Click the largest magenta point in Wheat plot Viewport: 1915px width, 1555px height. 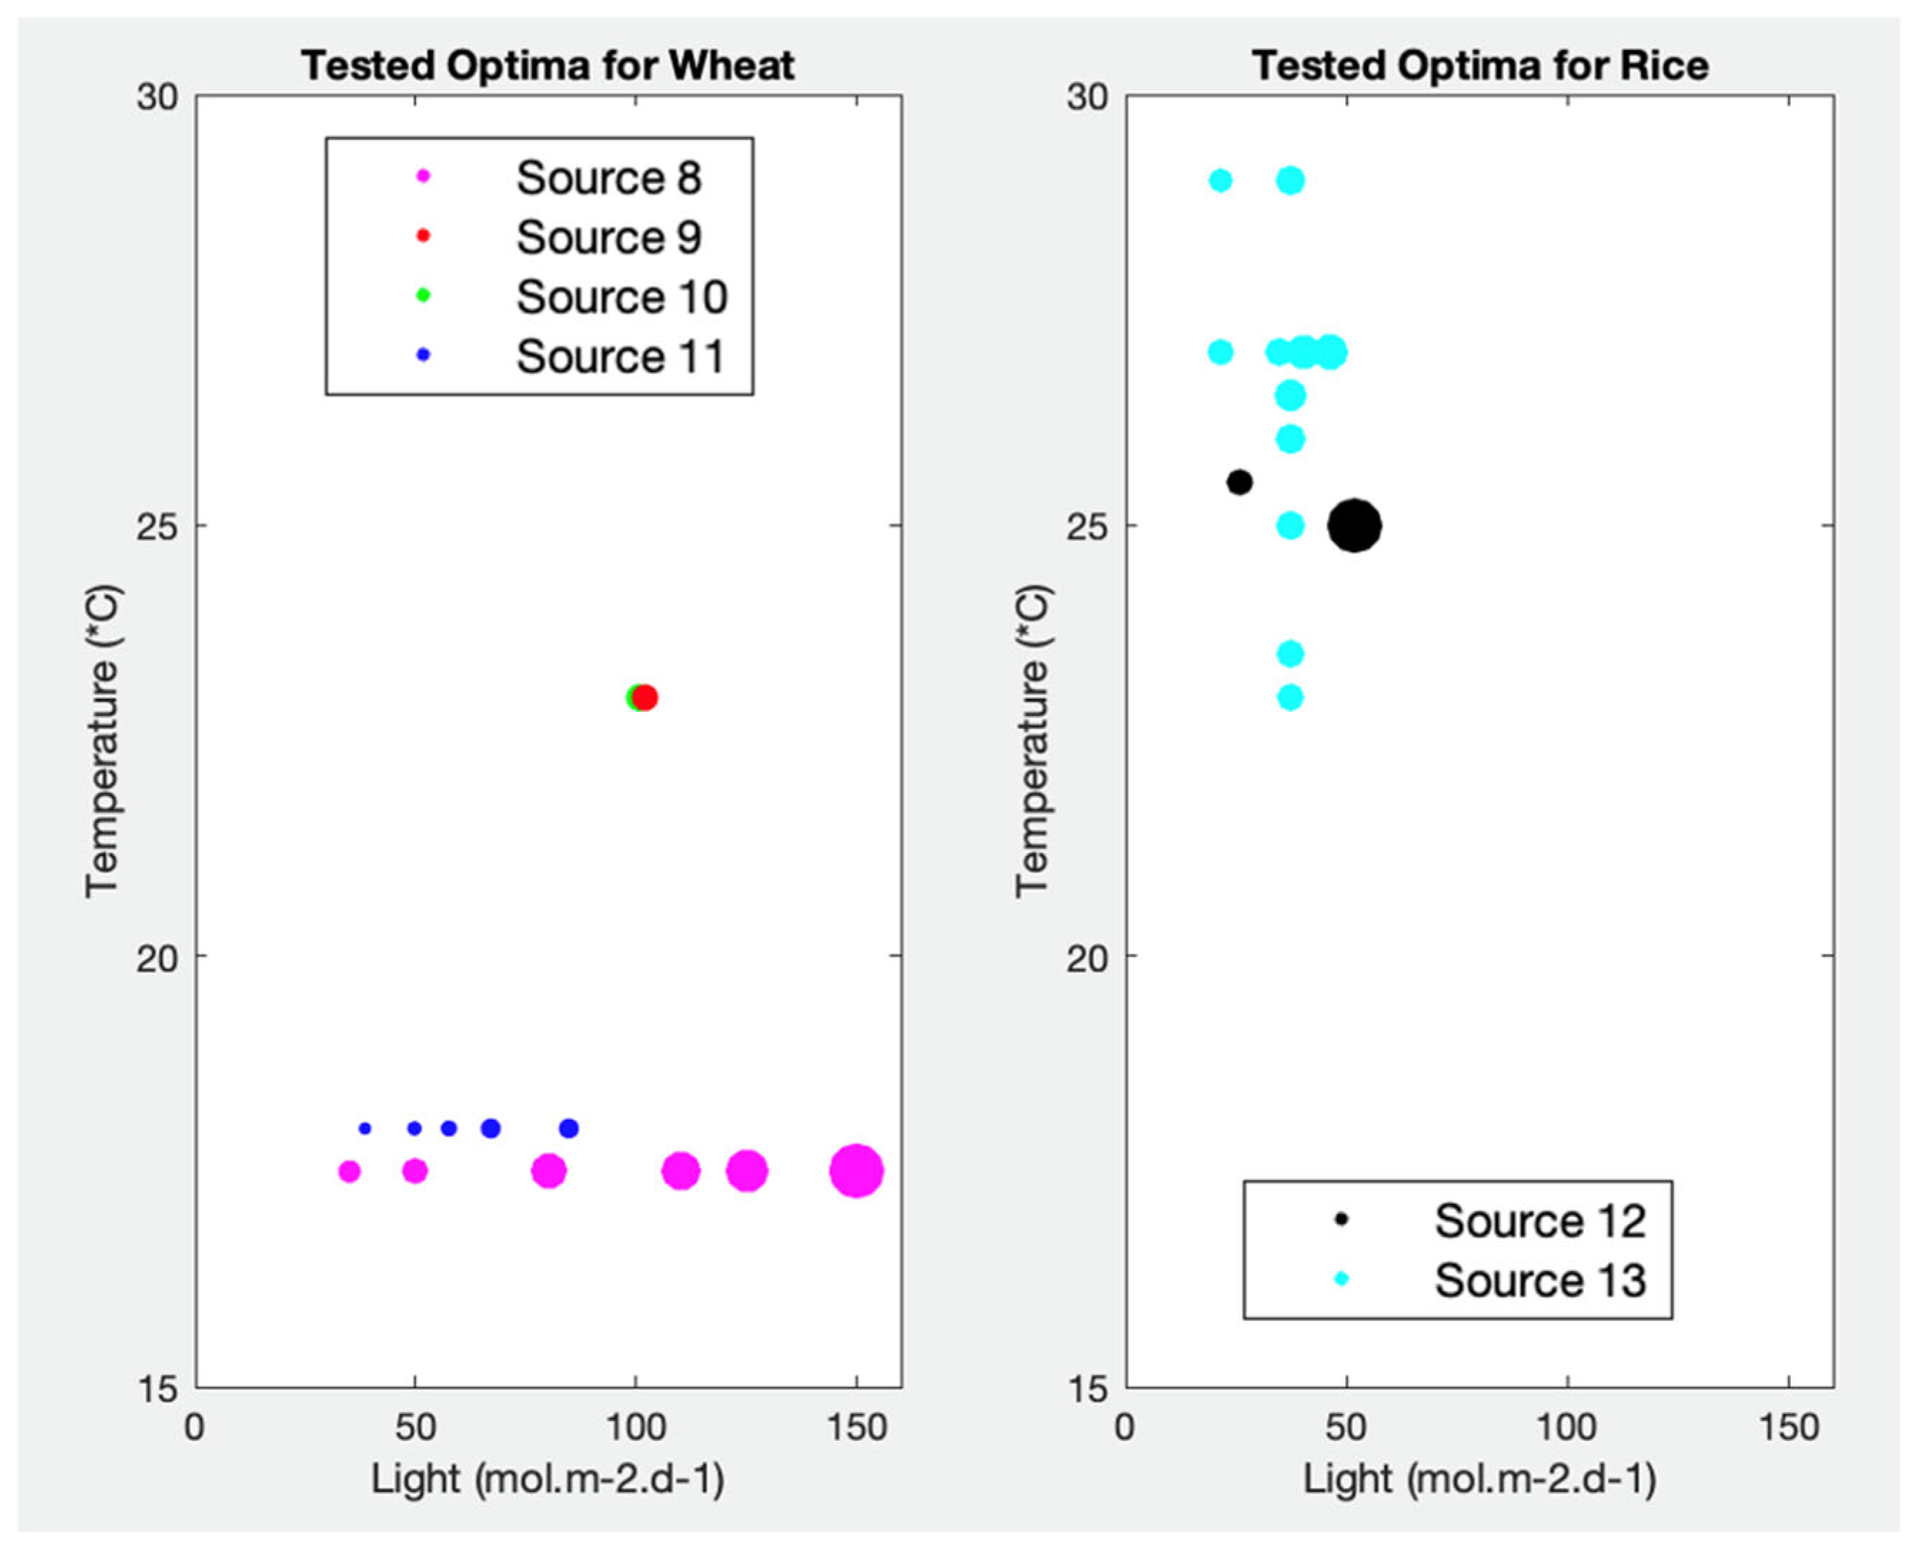[x=855, y=1170]
